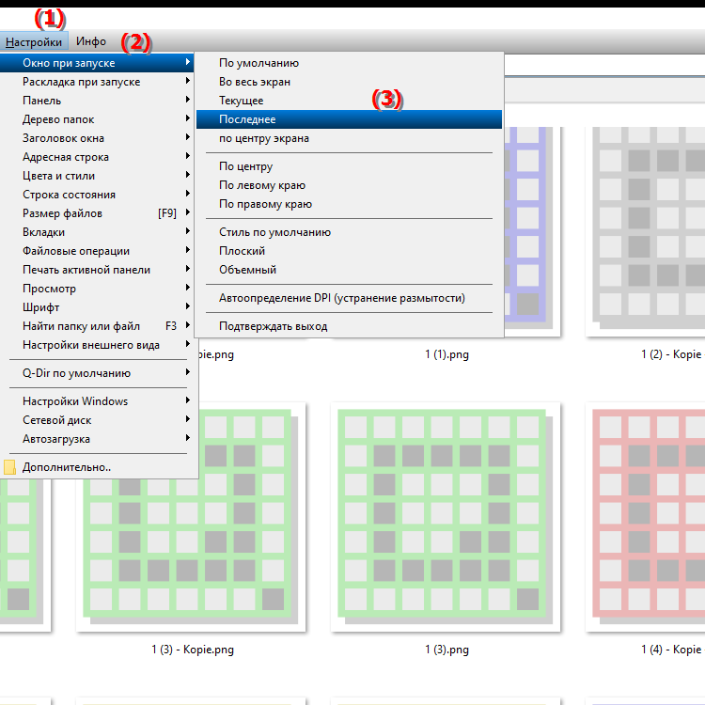Toggle Автоопределение DPI option
The image size is (705, 705).
tap(349, 298)
